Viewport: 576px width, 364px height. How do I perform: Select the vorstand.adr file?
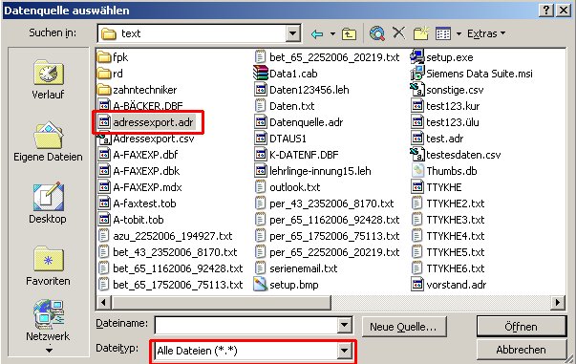point(449,285)
